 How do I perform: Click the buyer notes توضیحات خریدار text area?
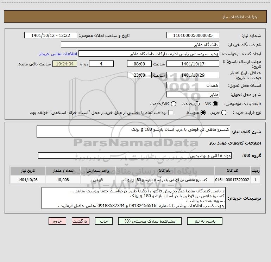134,198
